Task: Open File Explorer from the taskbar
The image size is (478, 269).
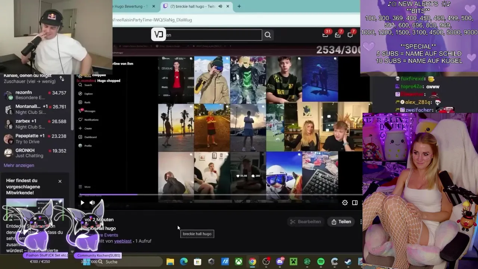Action: coord(170,262)
